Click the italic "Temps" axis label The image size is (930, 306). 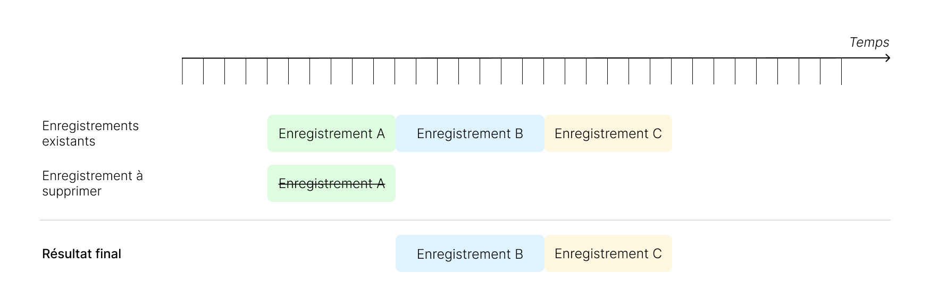(869, 42)
